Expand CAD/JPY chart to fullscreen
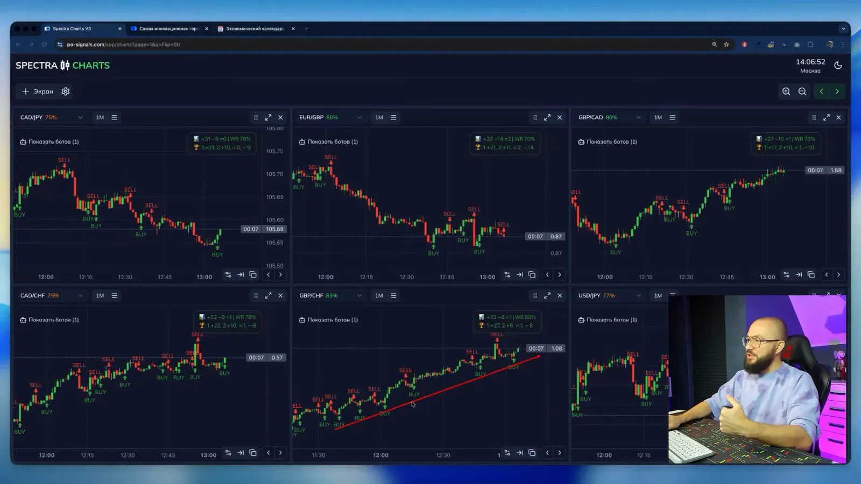The width and height of the screenshot is (861, 484). point(269,117)
